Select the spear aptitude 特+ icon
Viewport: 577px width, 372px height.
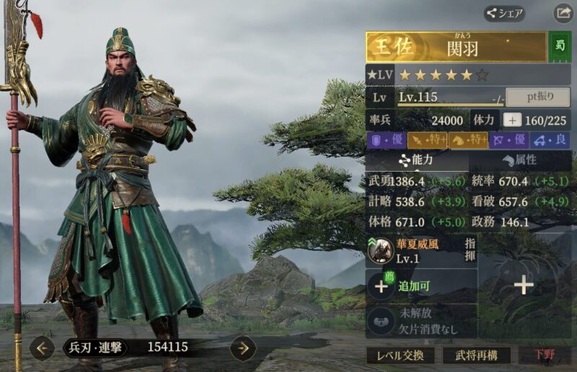tap(427, 140)
